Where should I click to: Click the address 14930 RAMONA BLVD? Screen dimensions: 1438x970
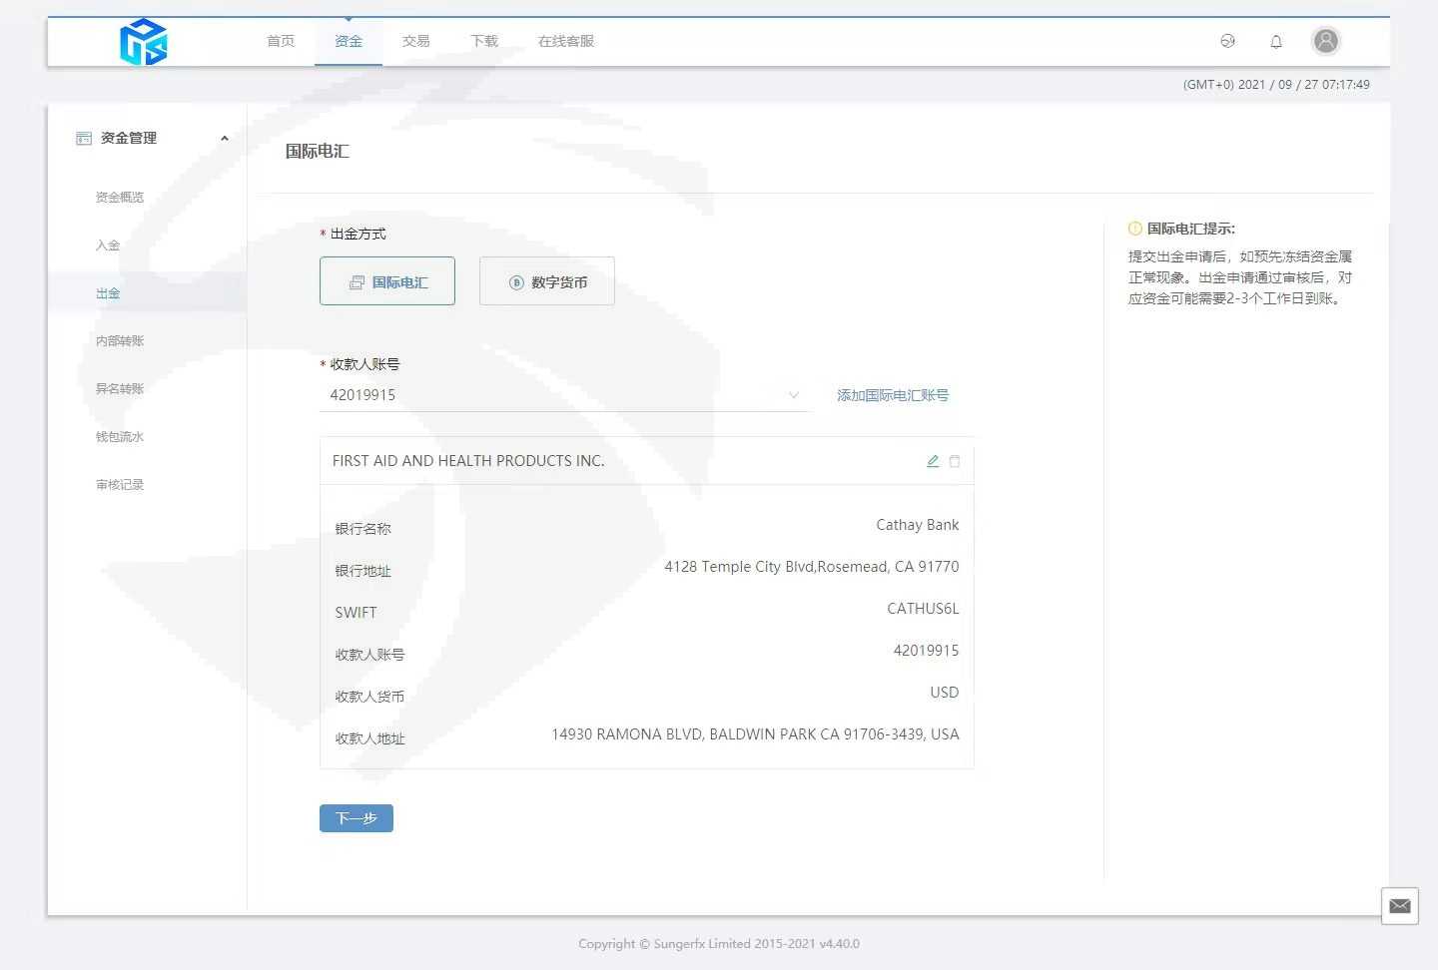pyautogui.click(x=755, y=734)
